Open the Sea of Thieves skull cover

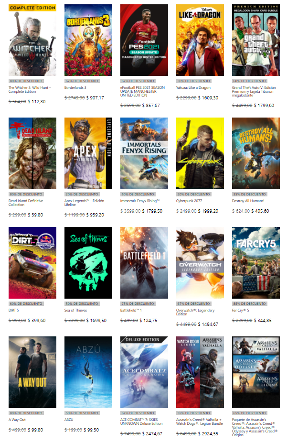coord(88,263)
